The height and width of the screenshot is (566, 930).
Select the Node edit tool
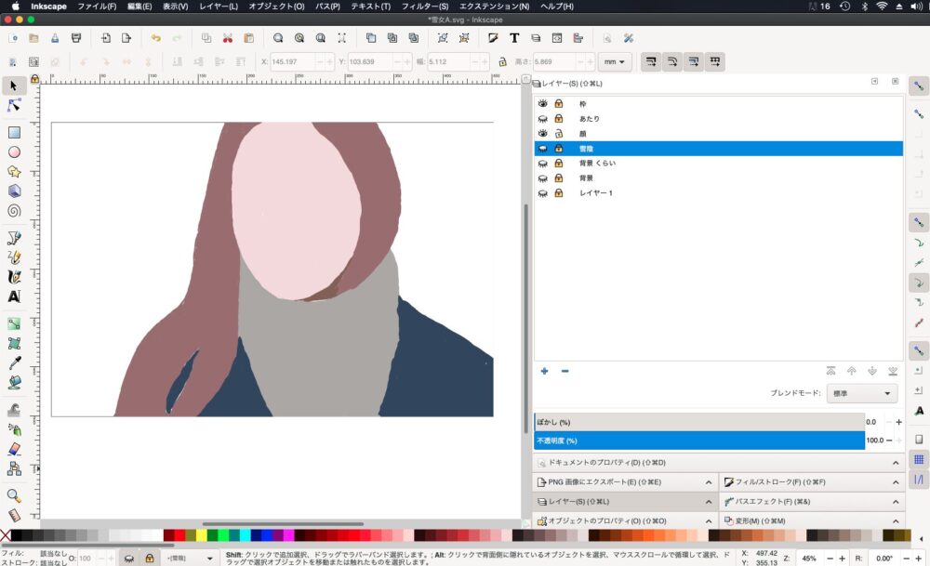click(14, 105)
